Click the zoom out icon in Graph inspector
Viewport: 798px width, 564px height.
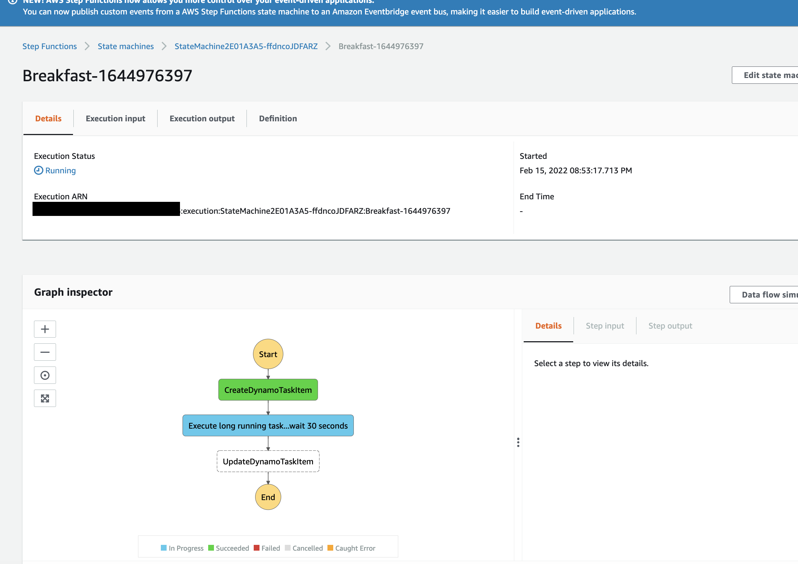45,352
